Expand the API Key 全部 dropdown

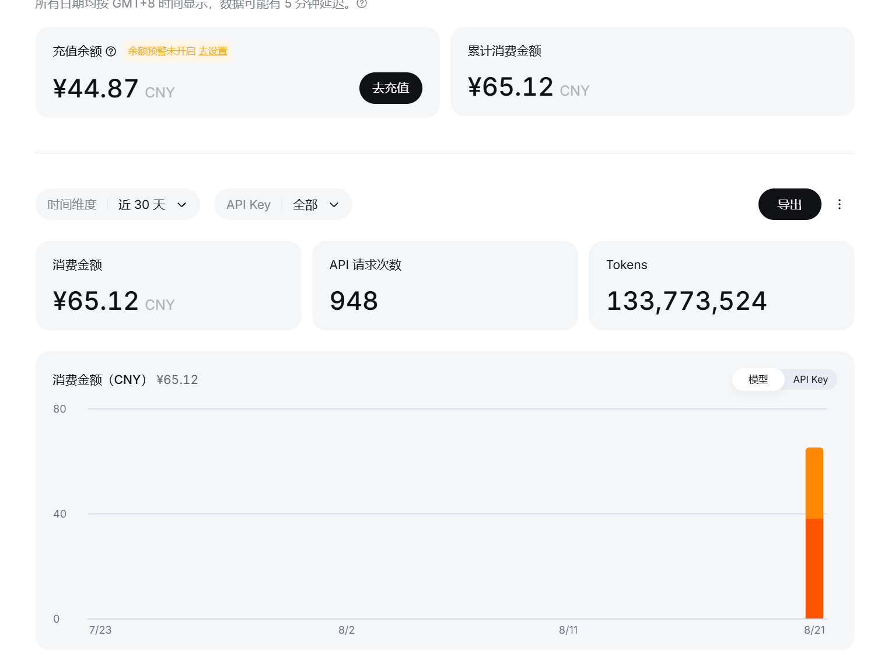[x=283, y=204]
